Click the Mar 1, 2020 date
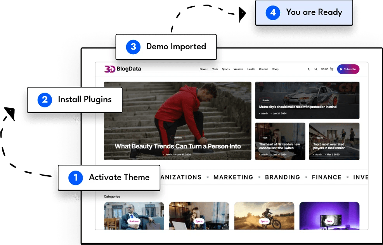 333,154
